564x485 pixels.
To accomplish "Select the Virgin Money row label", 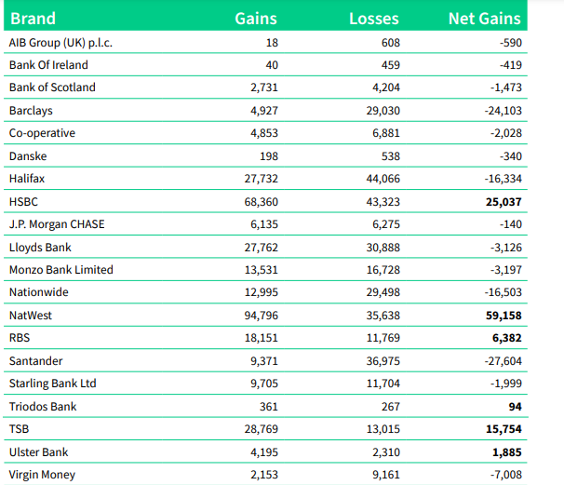I will tap(42, 475).
